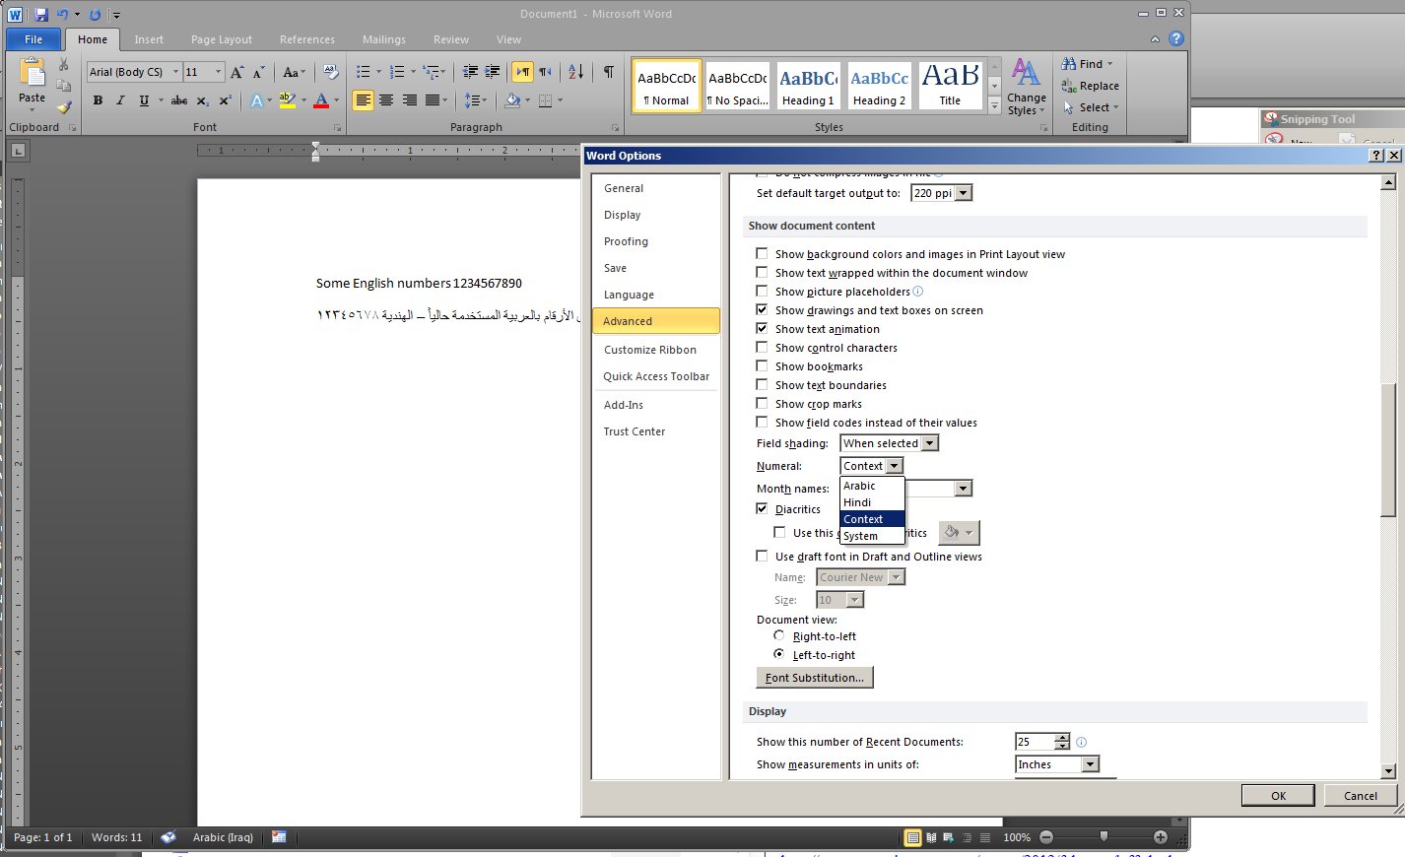
Task: Open the measurement units Inches dropdown
Action: 1089,764
